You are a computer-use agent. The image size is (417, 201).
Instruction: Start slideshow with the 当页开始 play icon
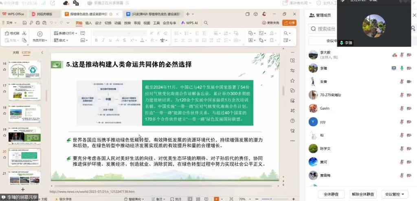pyautogui.click(x=40, y=34)
